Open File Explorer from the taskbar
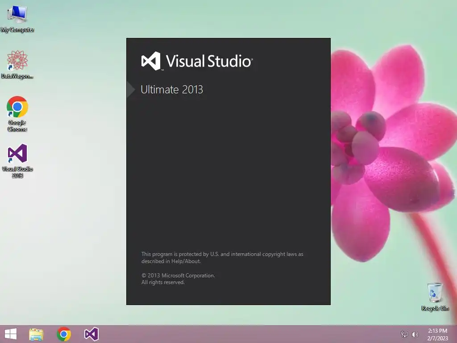Screen dimensions: 457x343 click(36, 334)
